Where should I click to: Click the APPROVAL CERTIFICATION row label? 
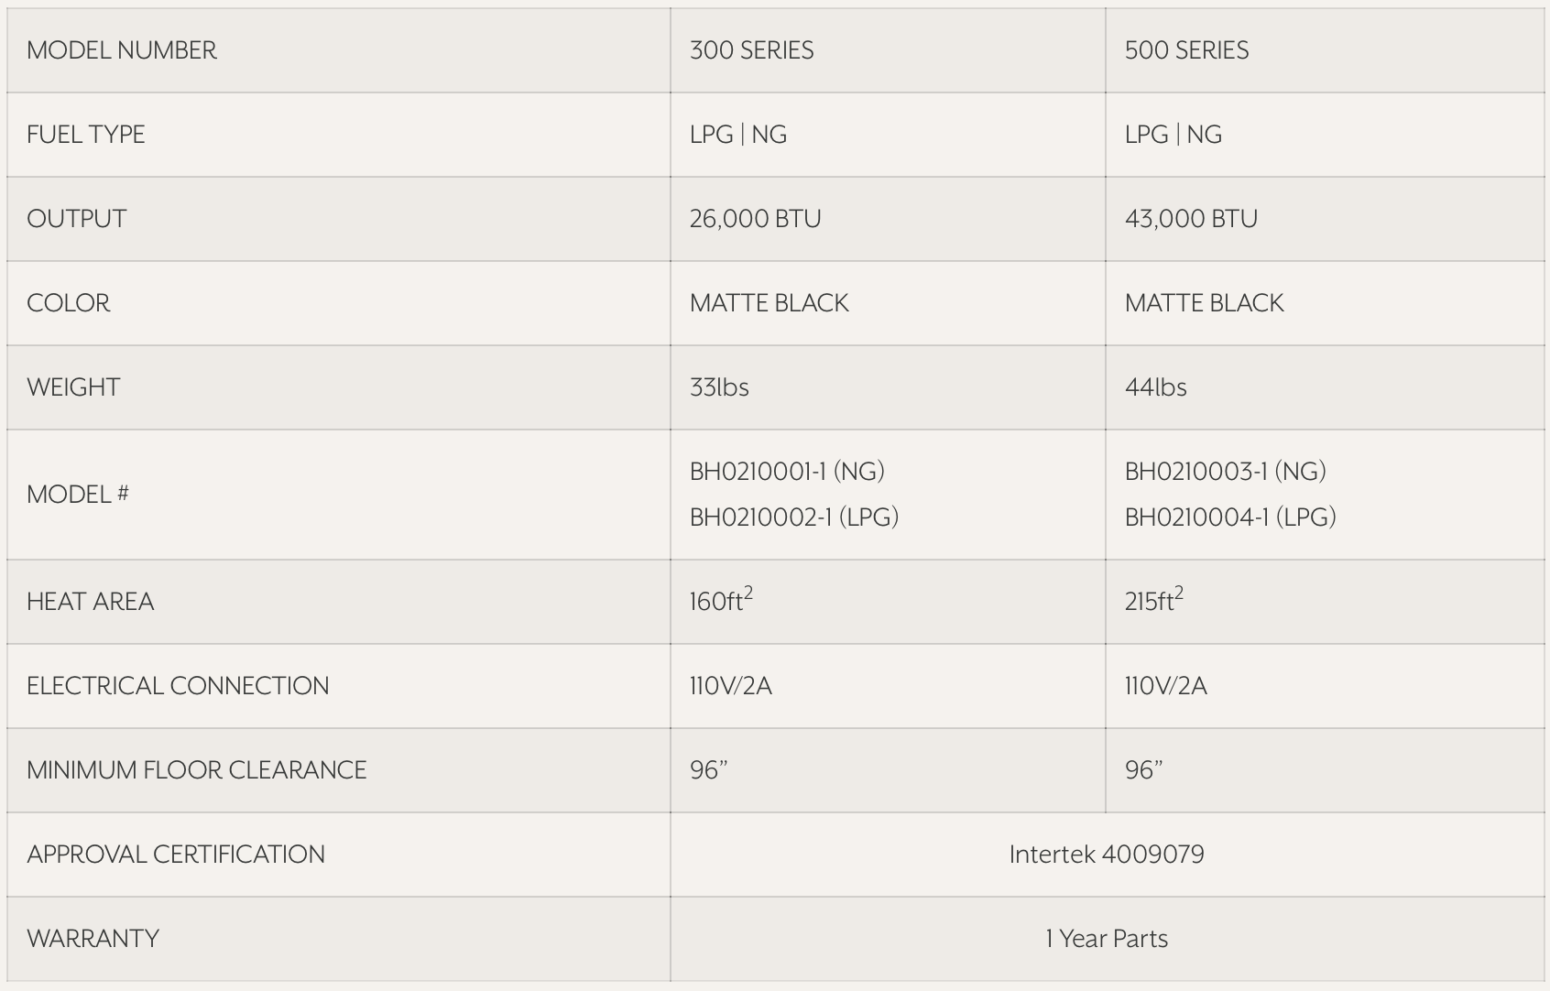pos(176,855)
